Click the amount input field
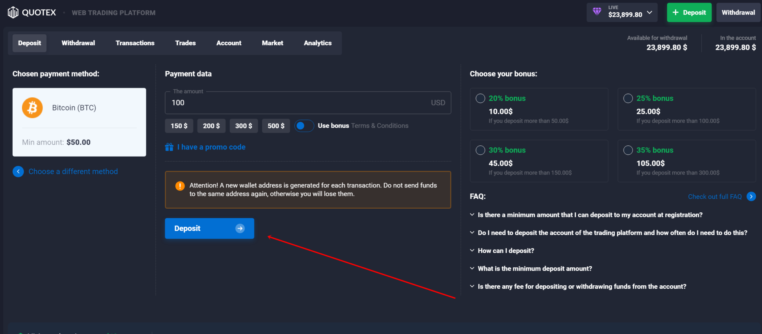 click(x=298, y=103)
